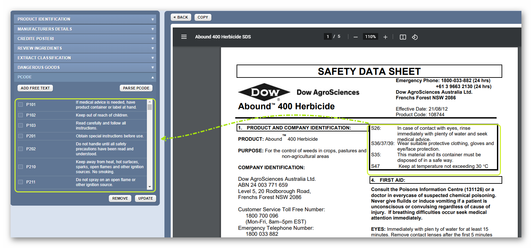
Task: Click the PCODE list scroll up arrow
Action: (150, 102)
